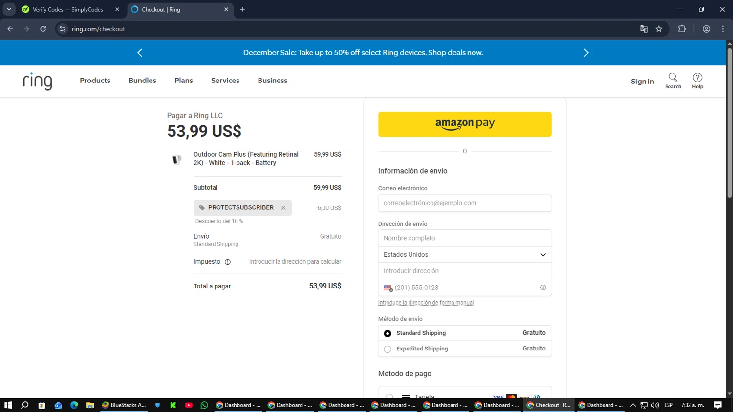Screen dimensions: 733x412
Task: Open the US flag country code selector
Action: coord(388,288)
